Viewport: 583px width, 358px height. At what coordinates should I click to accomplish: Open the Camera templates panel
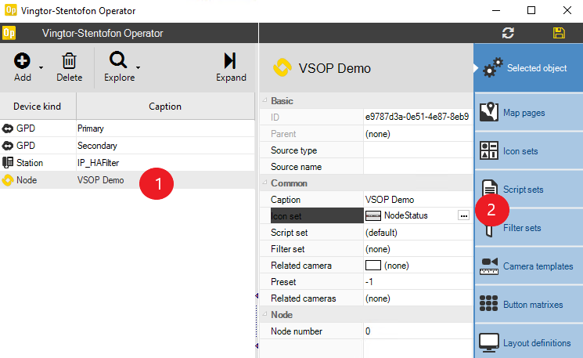coord(528,266)
